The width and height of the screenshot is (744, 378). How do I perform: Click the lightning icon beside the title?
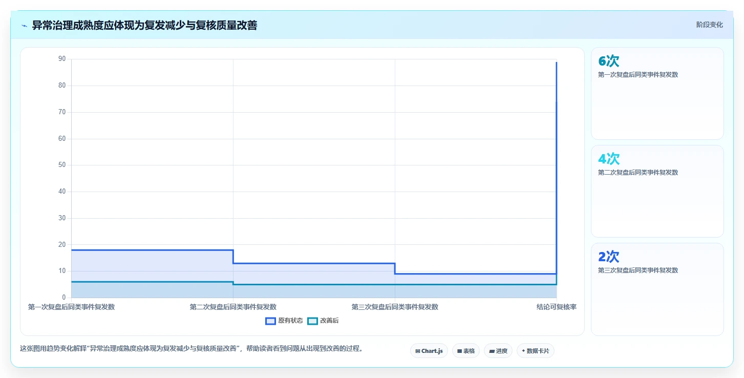24,25
